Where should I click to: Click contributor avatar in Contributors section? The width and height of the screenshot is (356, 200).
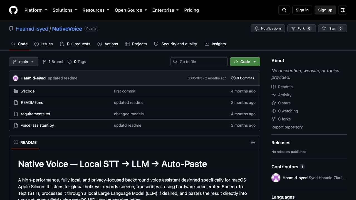[276, 178]
